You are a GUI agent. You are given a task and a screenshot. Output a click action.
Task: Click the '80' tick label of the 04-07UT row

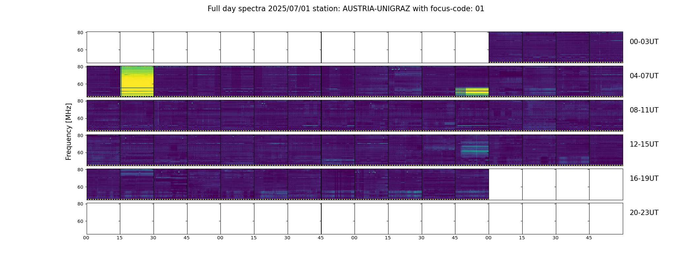(80, 67)
